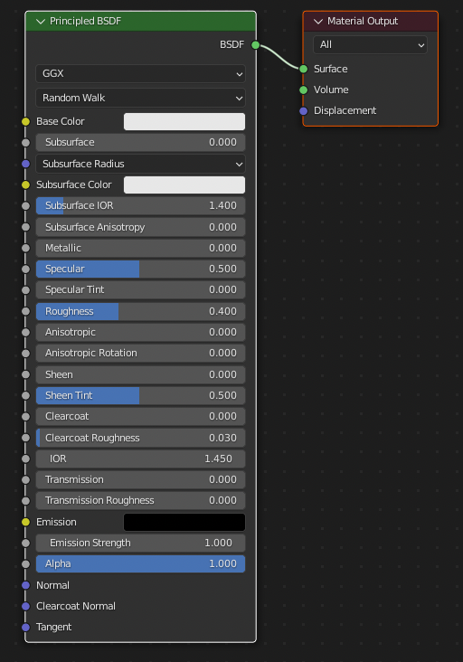Click the Roughness slider field
Screen dimensions: 463x662
pos(140,311)
